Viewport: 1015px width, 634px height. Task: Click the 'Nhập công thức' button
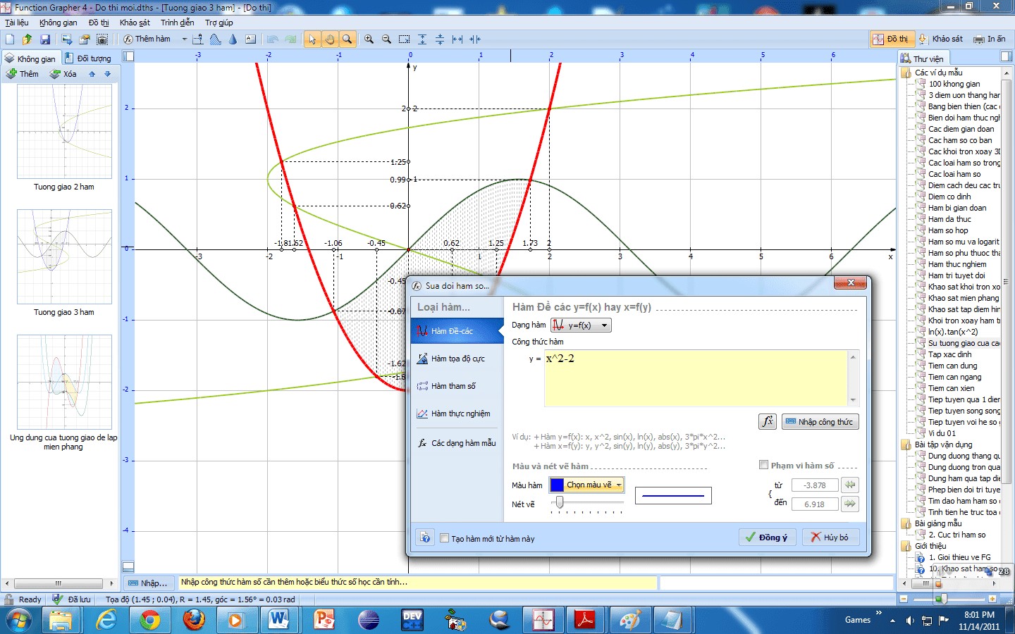(820, 422)
